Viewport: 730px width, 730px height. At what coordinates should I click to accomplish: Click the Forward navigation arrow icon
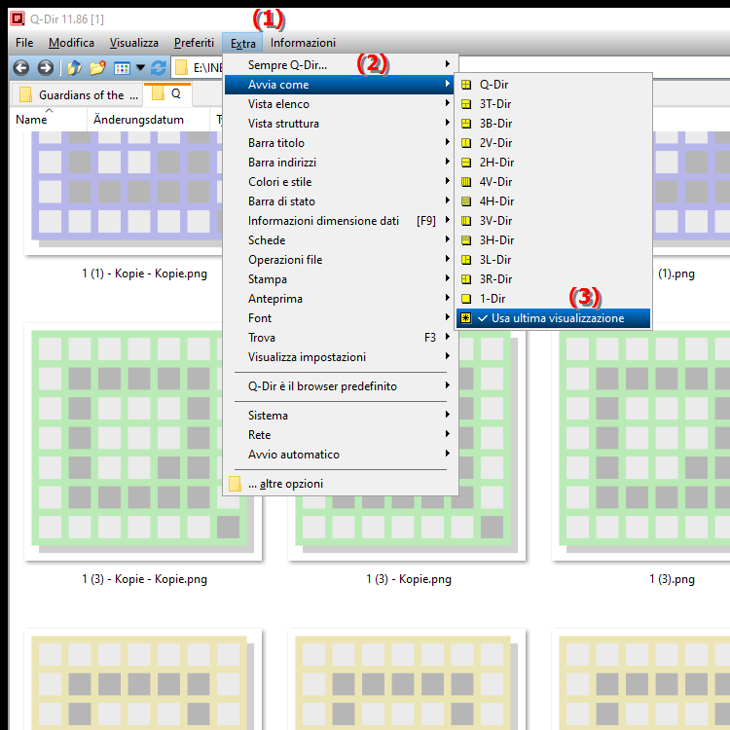point(45,68)
